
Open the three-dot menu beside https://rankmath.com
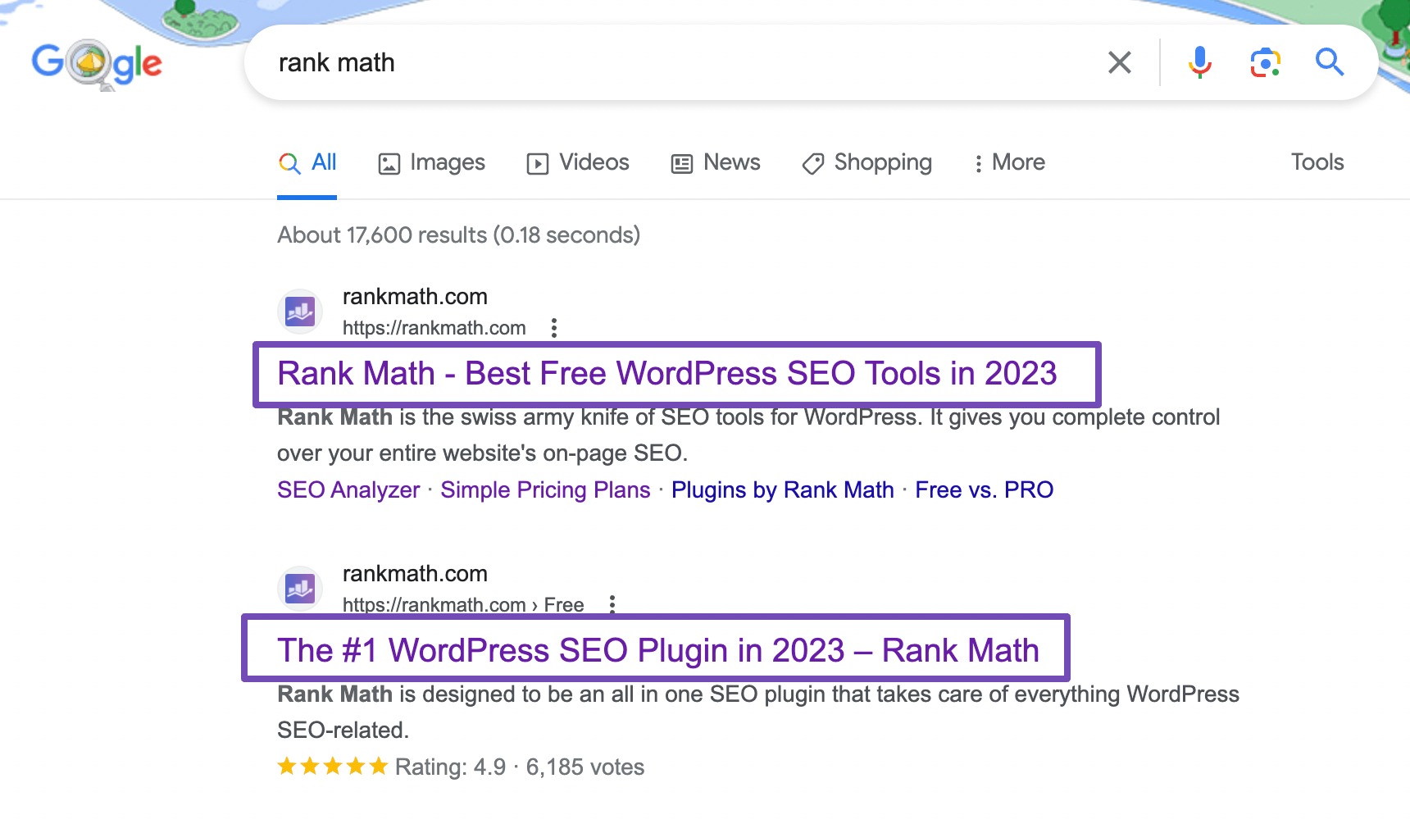554,328
